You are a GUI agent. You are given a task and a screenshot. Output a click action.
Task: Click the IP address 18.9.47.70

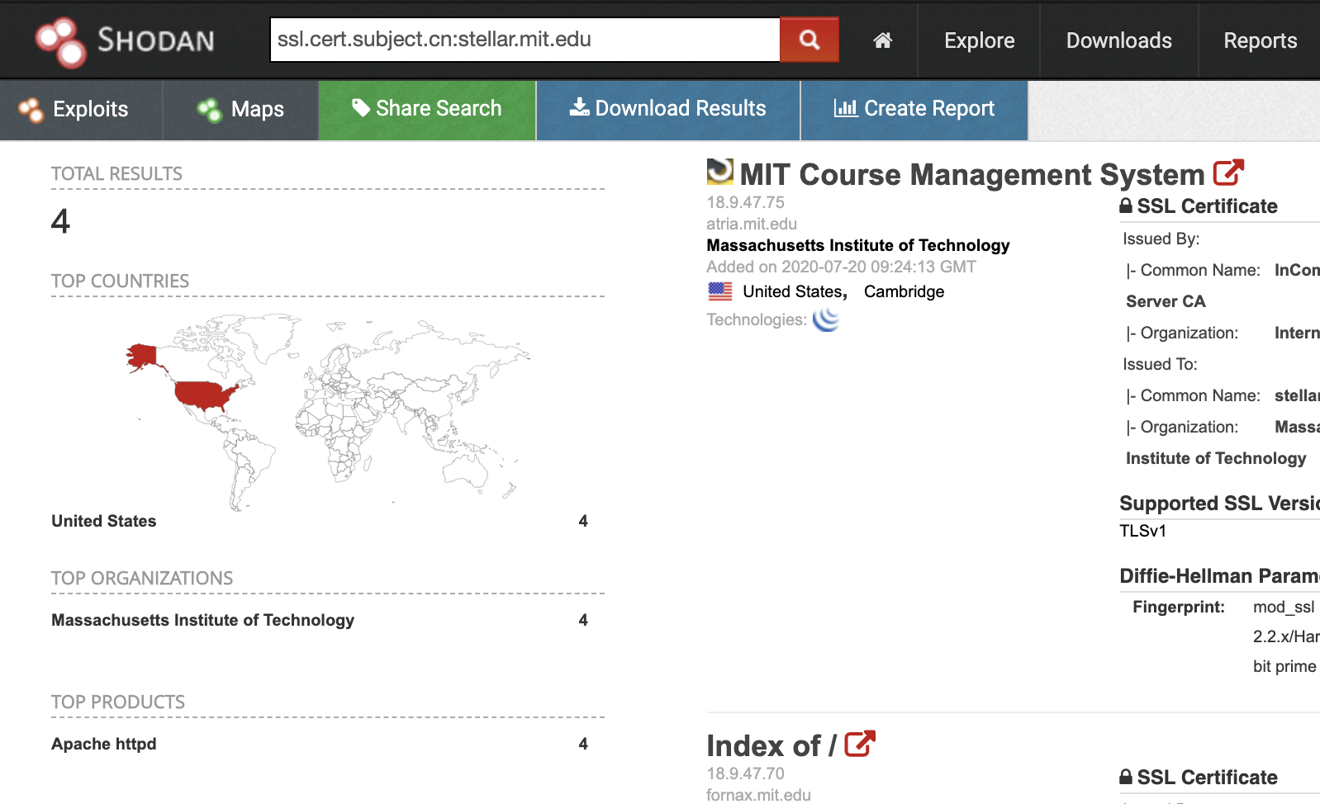pos(745,773)
